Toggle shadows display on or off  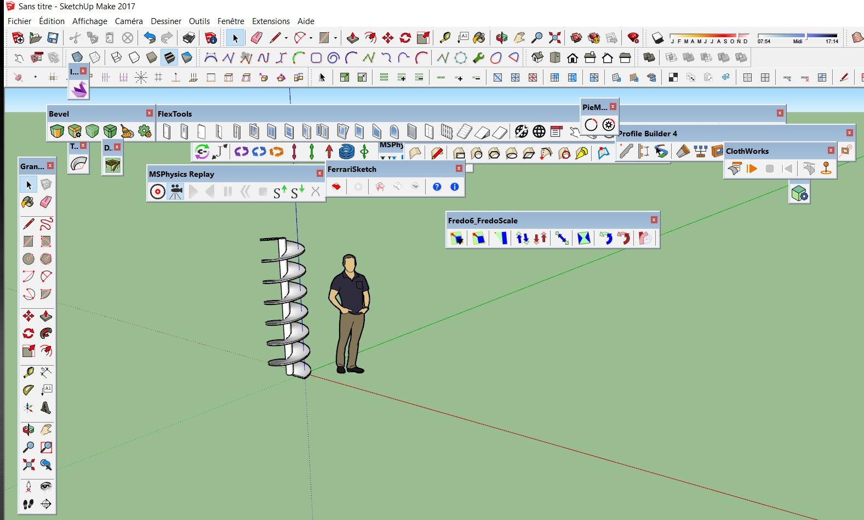[657, 38]
